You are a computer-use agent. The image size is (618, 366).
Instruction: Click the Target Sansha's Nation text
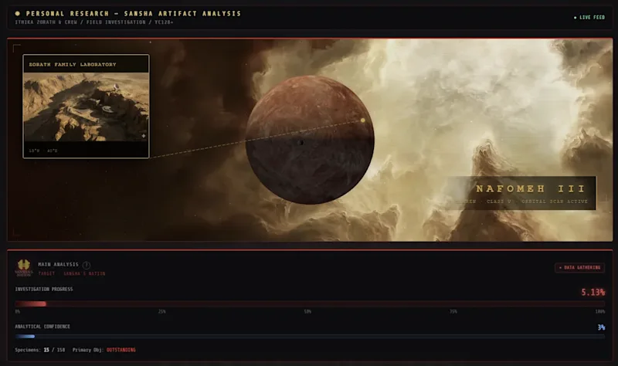(72, 273)
